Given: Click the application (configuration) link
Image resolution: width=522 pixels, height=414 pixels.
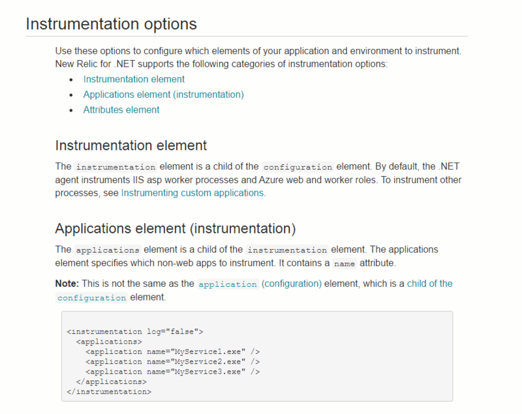Looking at the screenshot, I should (260, 284).
